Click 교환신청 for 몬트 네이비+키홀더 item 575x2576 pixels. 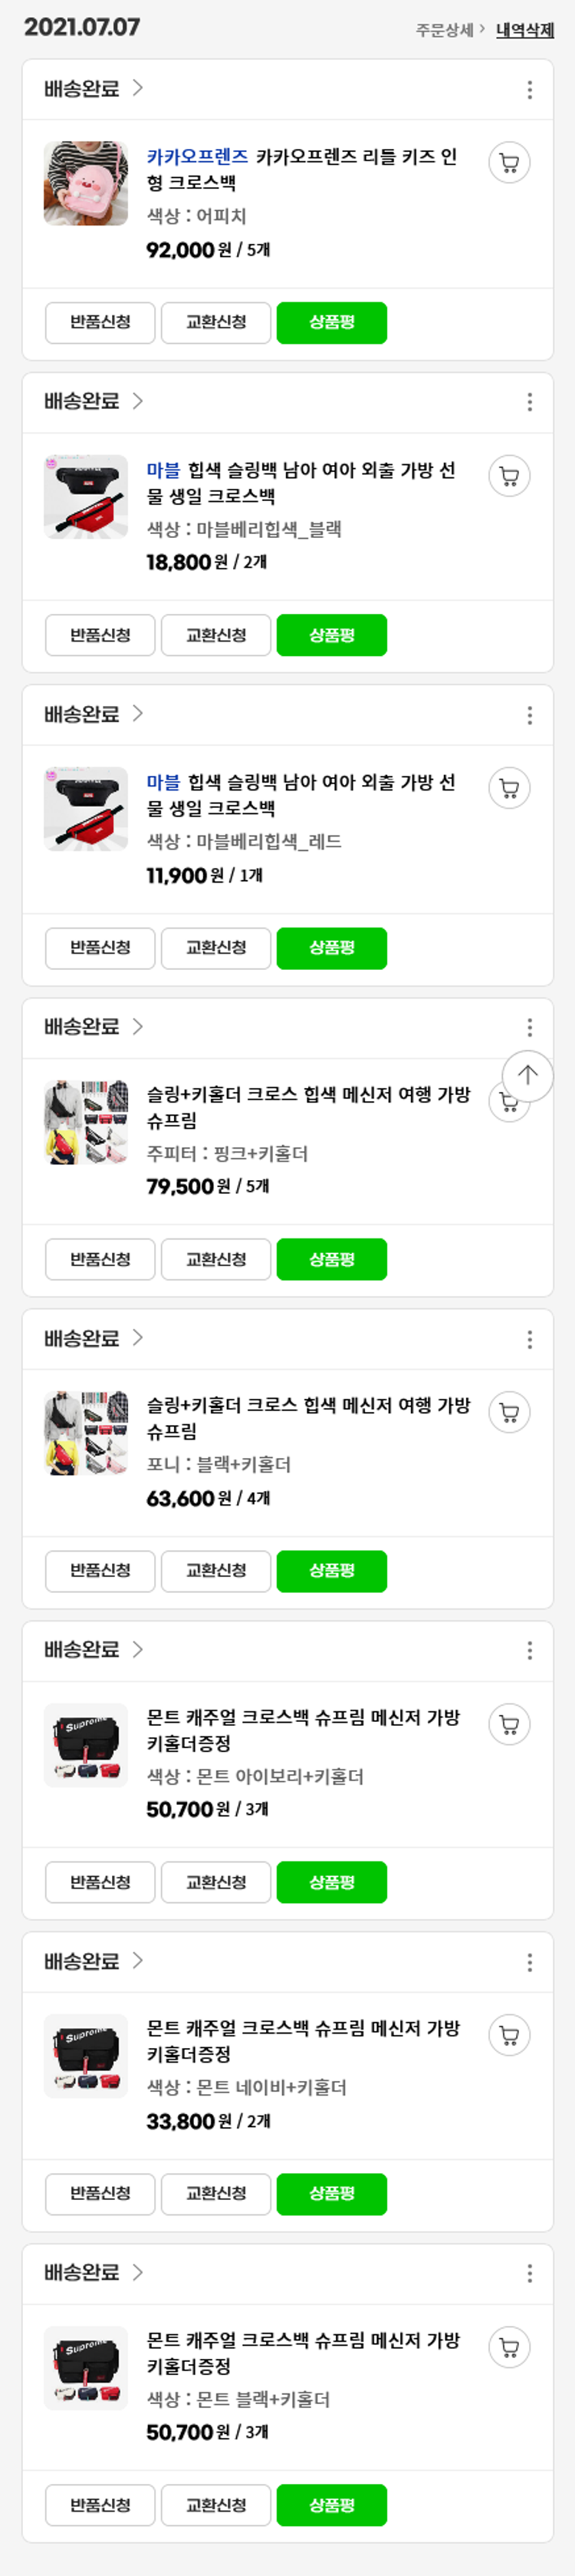point(215,2194)
